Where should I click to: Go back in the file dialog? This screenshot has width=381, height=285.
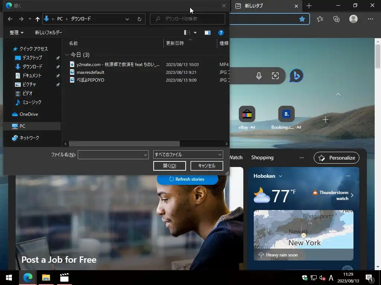click(10, 19)
